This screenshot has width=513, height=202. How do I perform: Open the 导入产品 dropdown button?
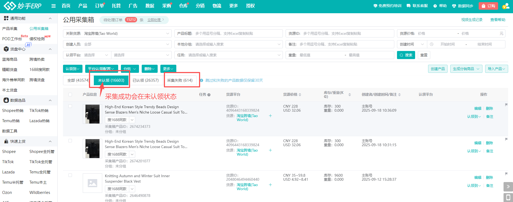pyautogui.click(x=497, y=69)
